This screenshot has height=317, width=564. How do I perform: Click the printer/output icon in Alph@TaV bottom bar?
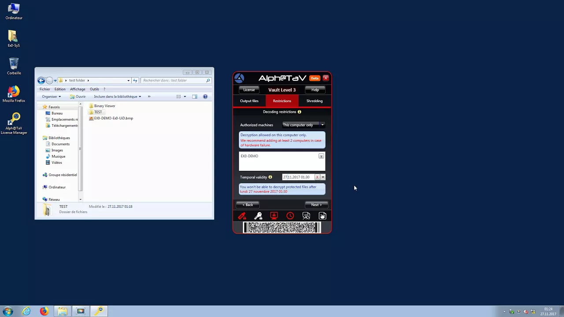(306, 216)
